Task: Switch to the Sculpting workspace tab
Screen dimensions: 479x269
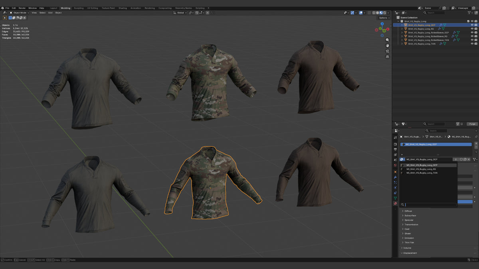Action: pyautogui.click(x=79, y=8)
